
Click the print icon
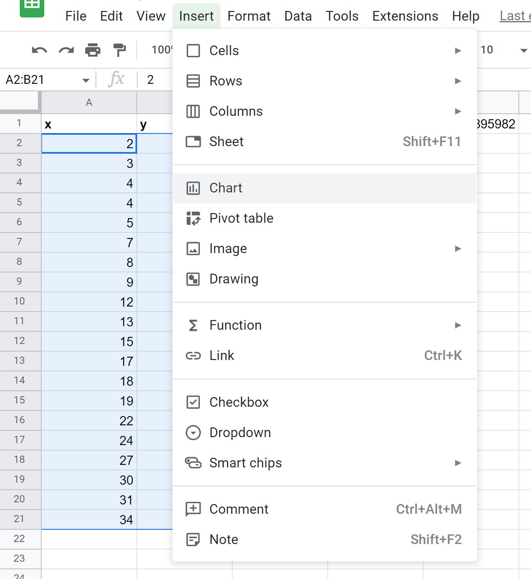click(x=93, y=50)
